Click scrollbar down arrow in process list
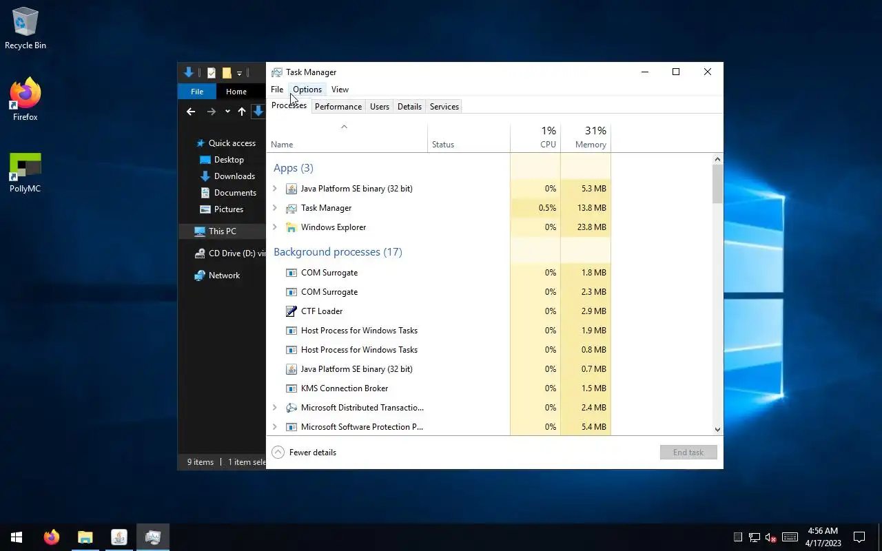The width and height of the screenshot is (882, 551). pos(717,429)
